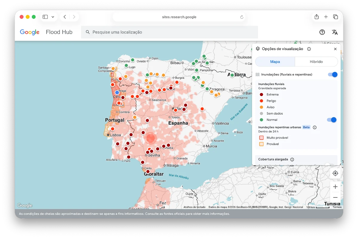This screenshot has width=358, height=238.
Task: Open Safari Share button
Action: (x=317, y=17)
